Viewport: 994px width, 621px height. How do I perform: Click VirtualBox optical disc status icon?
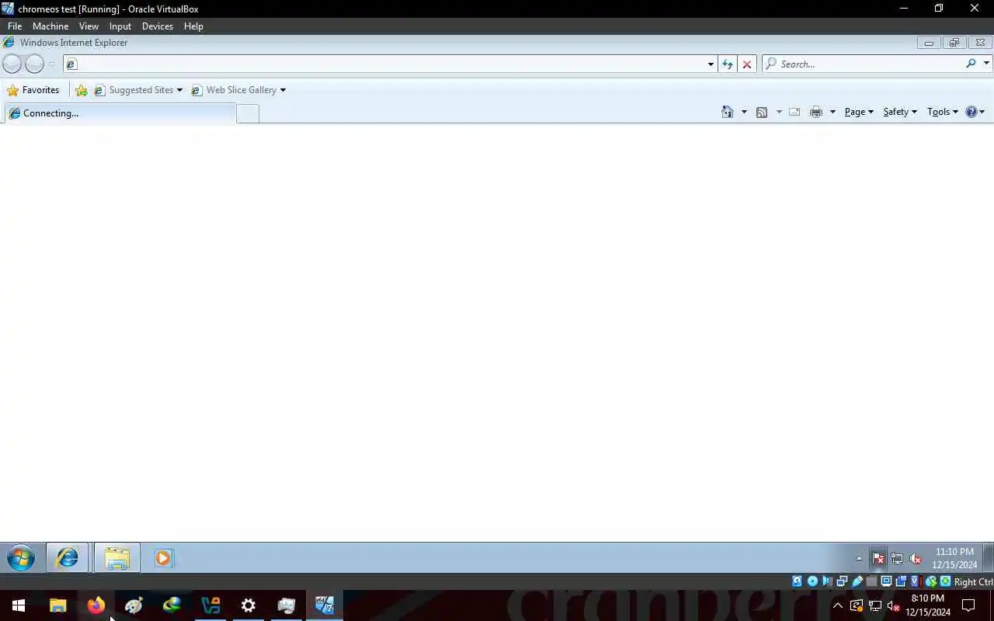812,581
